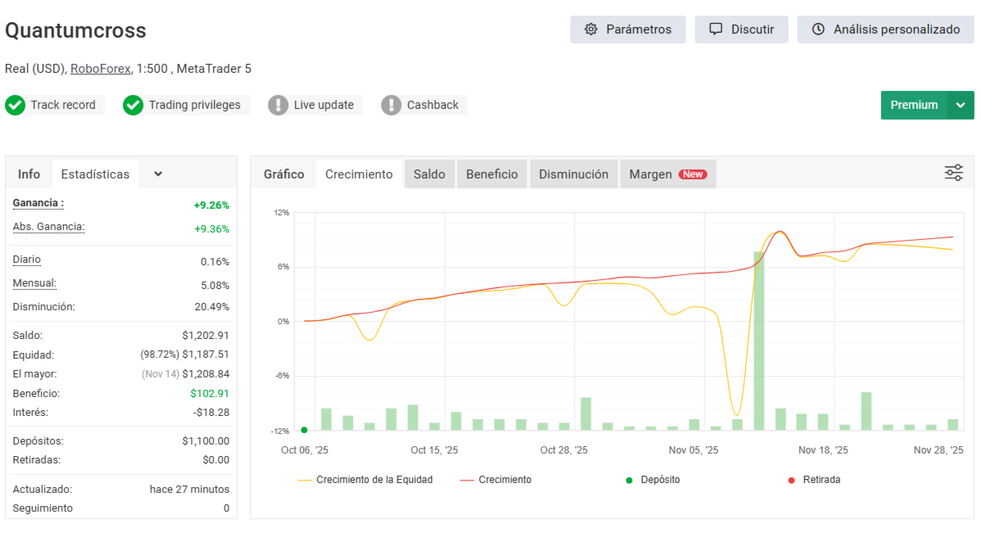Image resolution: width=981 pixels, height=533 pixels.
Task: Click the clock icon beside Análisis personalizado
Action: click(818, 29)
